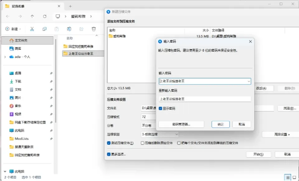299x181 pixels.
Task: Click the forward arrow in File Explorer
Action: tap(20, 16)
